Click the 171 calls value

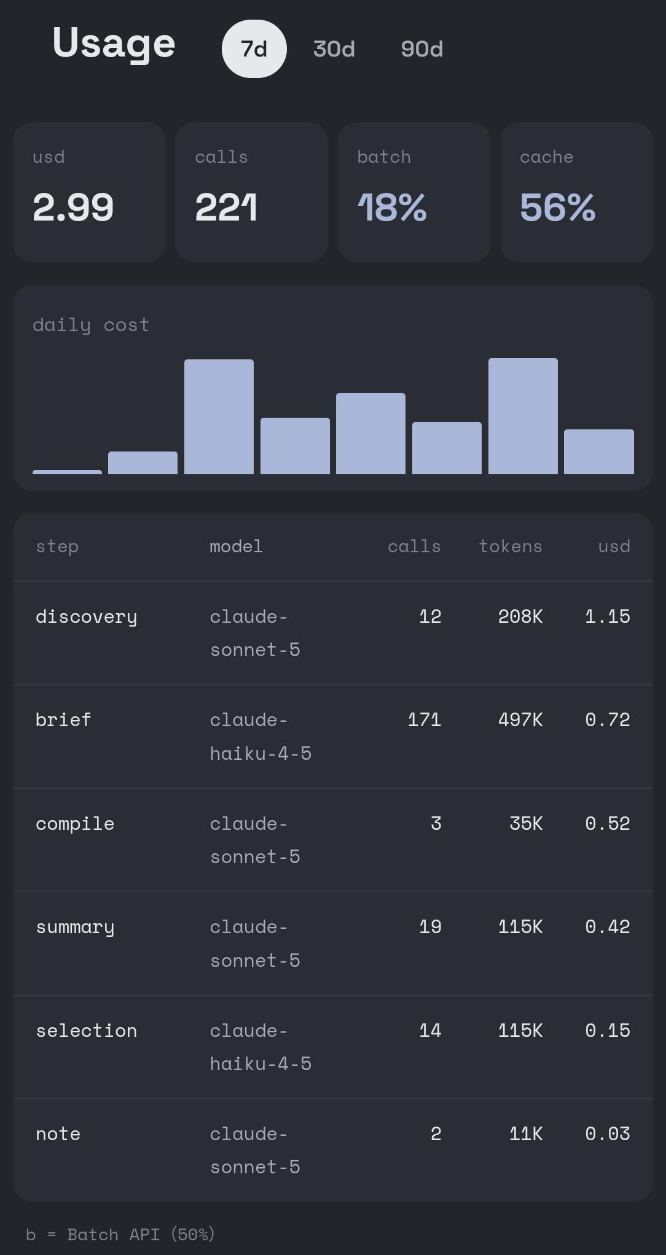click(425, 719)
